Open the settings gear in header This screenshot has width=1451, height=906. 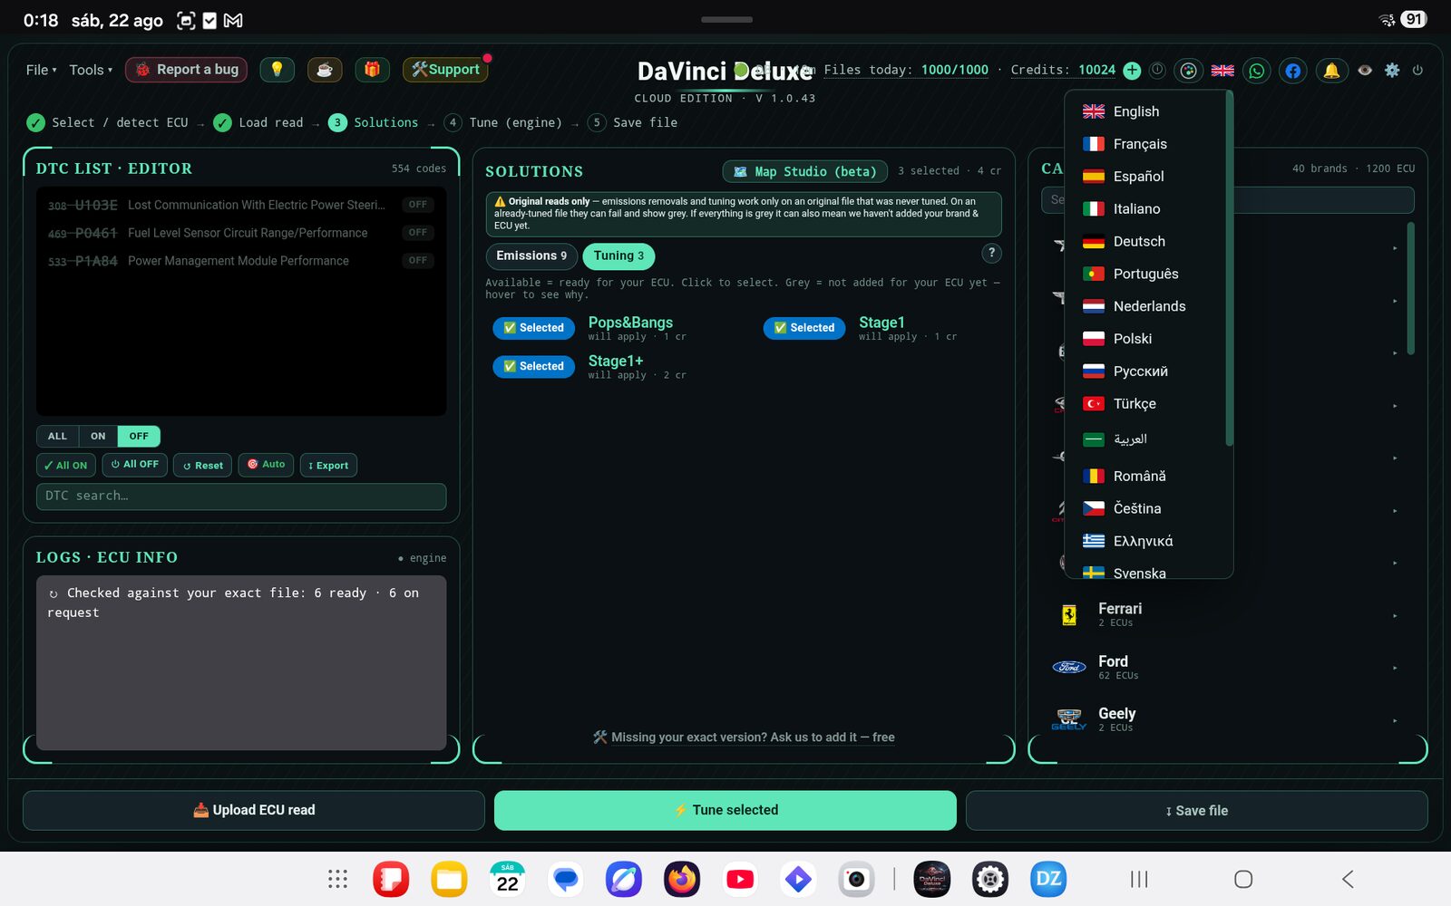point(1392,70)
